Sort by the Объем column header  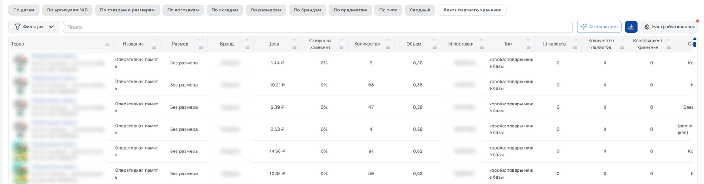coord(414,44)
